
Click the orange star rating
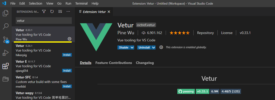click(x=180, y=33)
